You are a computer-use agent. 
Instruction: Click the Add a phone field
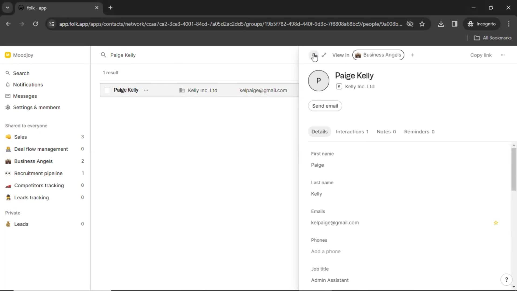pos(326,251)
